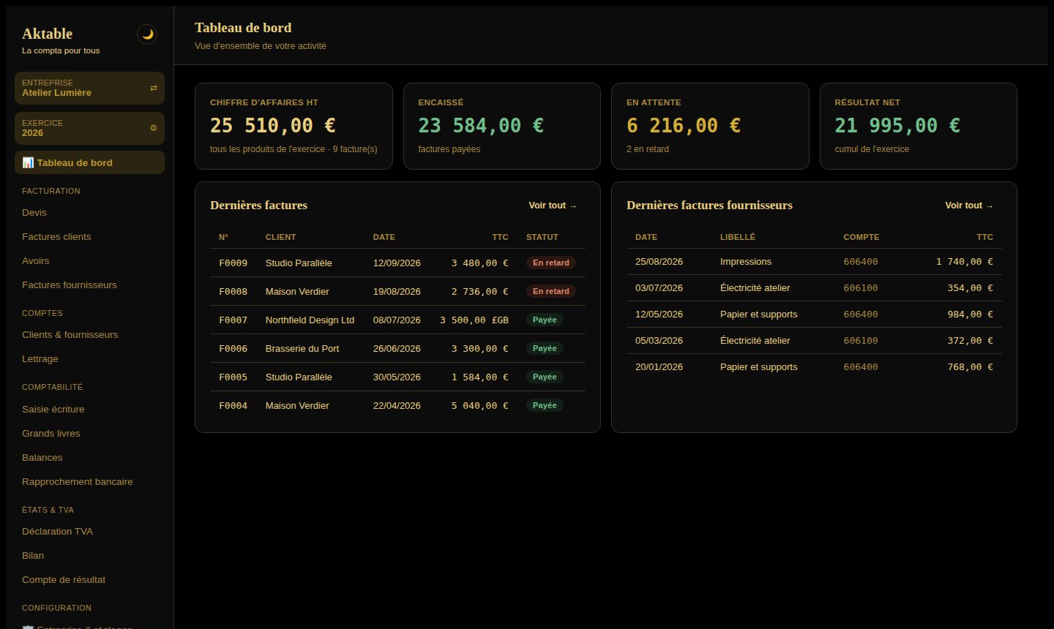Viewport: 1054px width, 629px height.
Task: Click the 6 216,00 € en attente figure
Action: (x=684, y=126)
